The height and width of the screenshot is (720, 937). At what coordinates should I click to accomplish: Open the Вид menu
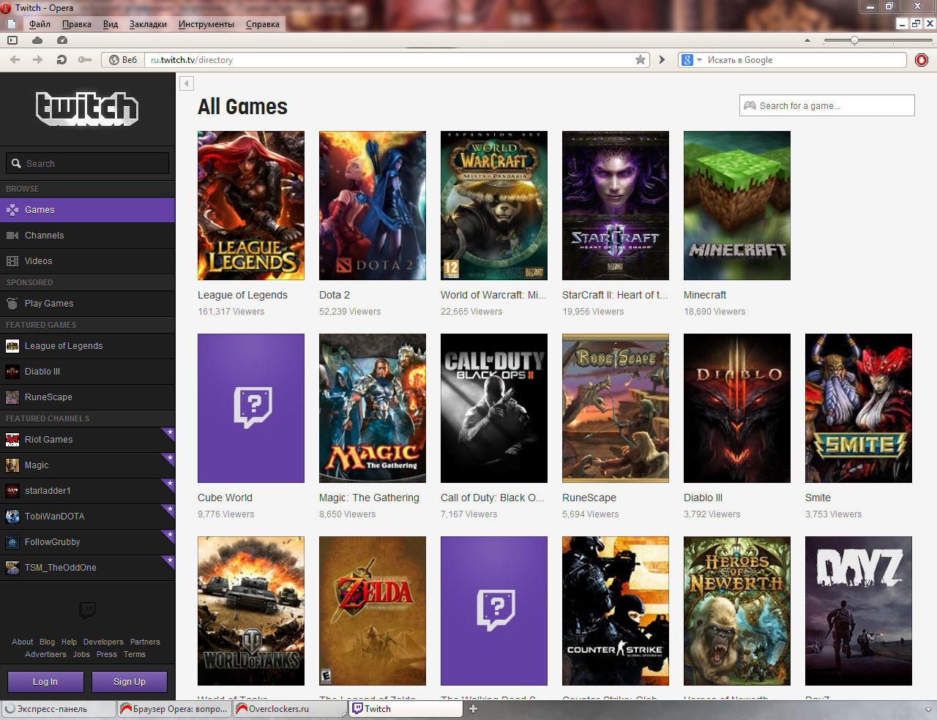coord(111,24)
